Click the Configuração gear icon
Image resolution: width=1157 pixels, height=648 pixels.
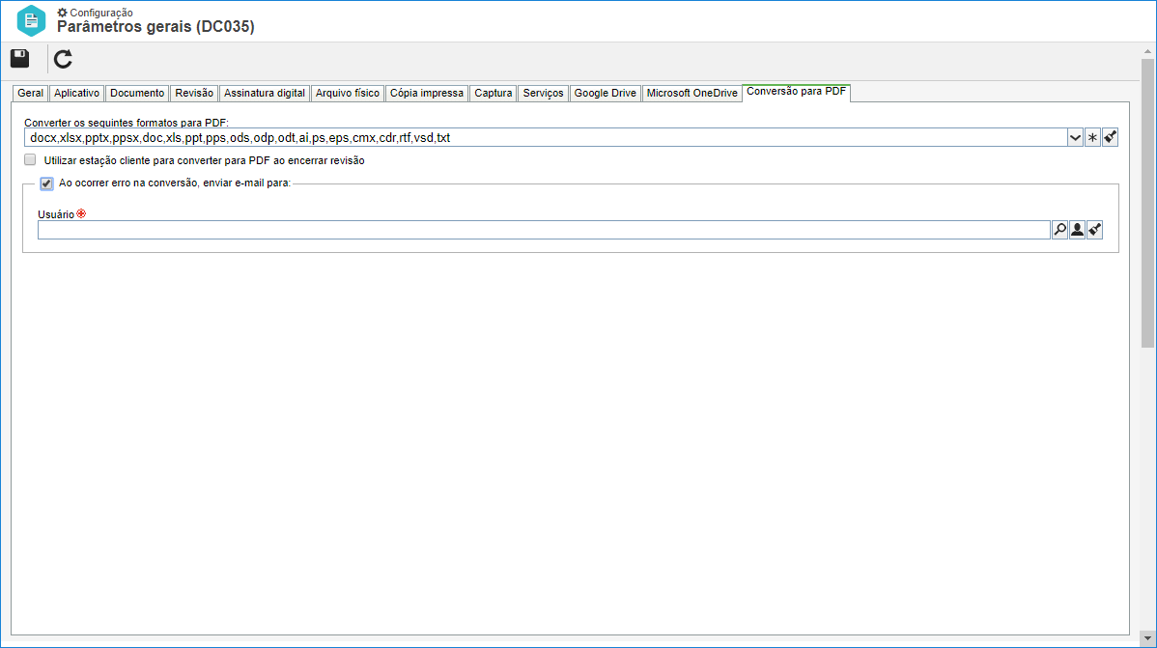click(62, 13)
